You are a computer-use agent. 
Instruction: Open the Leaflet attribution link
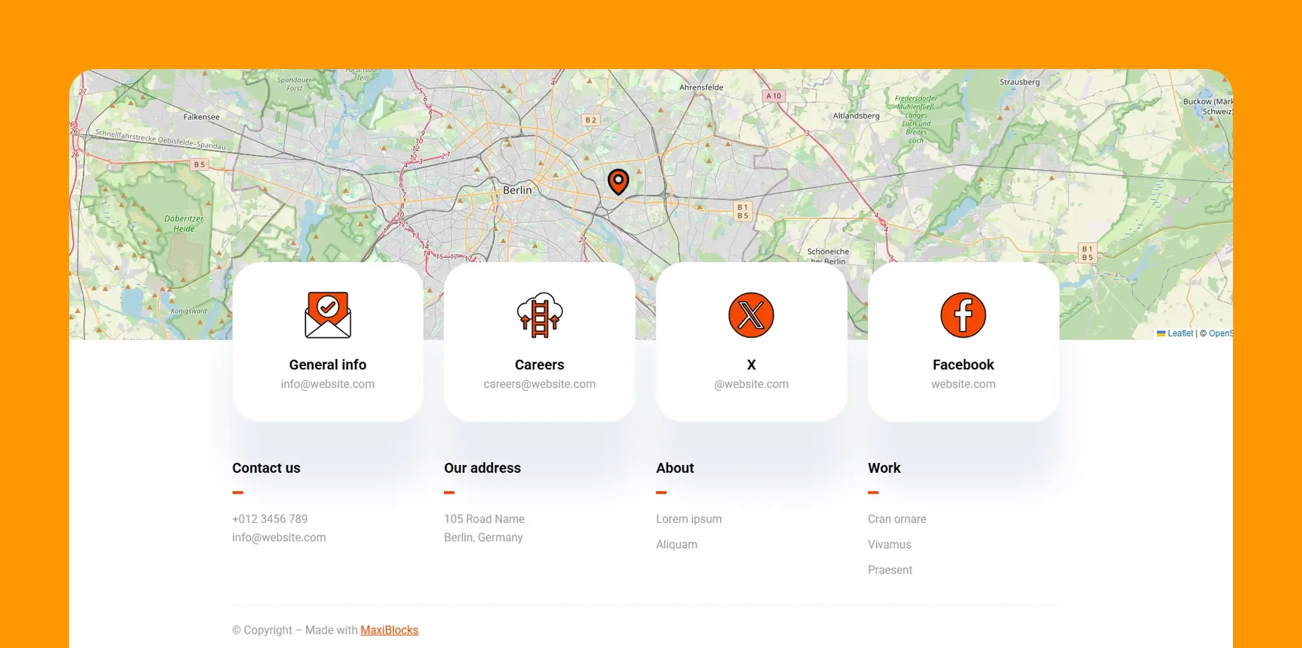[x=1180, y=333]
